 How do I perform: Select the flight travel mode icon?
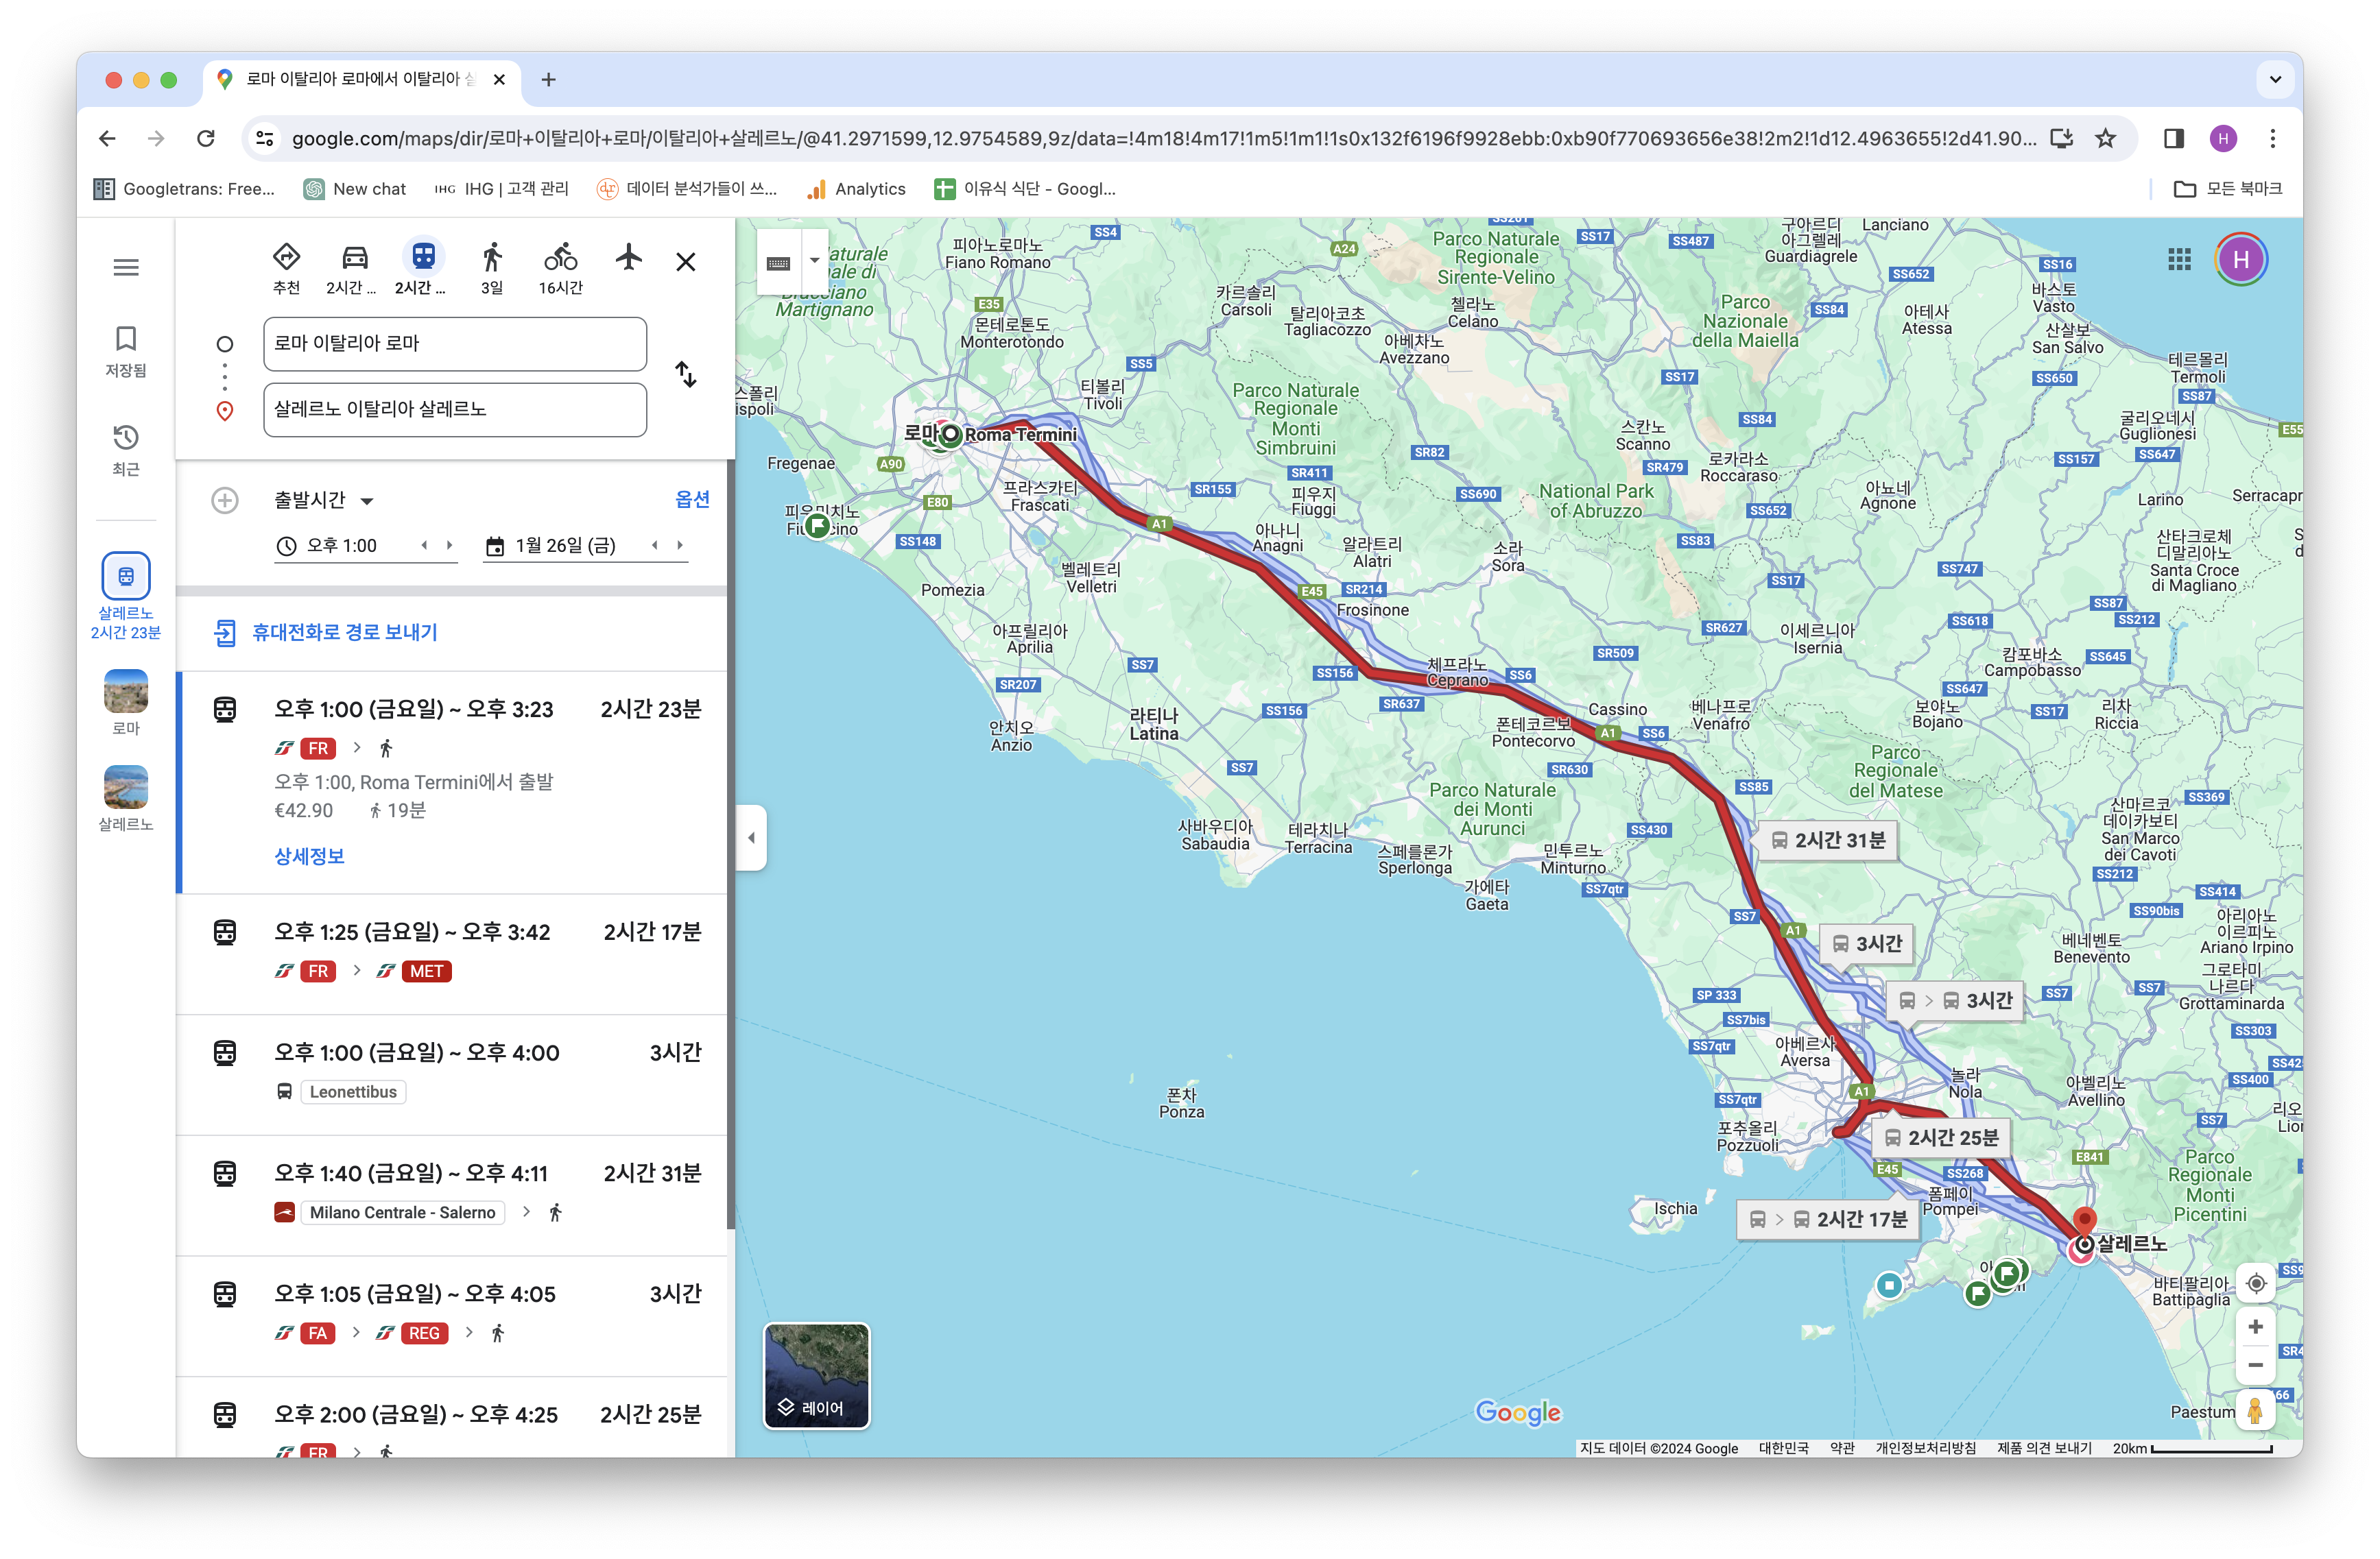628,258
